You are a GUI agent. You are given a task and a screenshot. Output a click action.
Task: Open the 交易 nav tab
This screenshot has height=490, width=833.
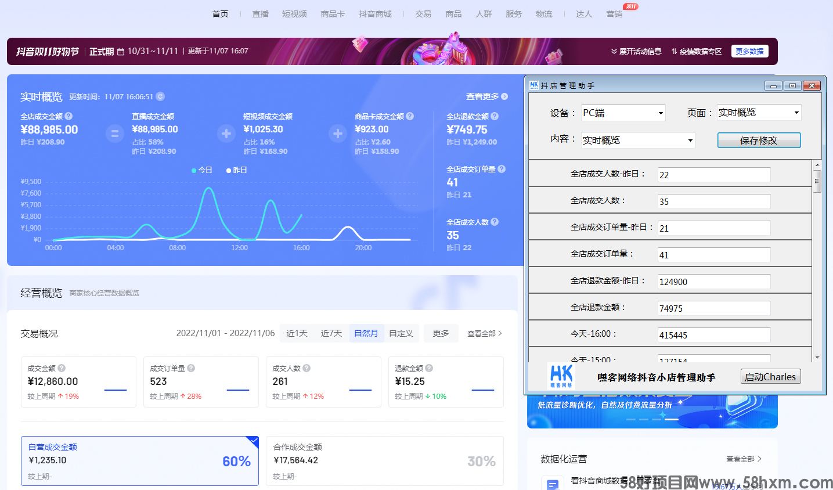(423, 14)
